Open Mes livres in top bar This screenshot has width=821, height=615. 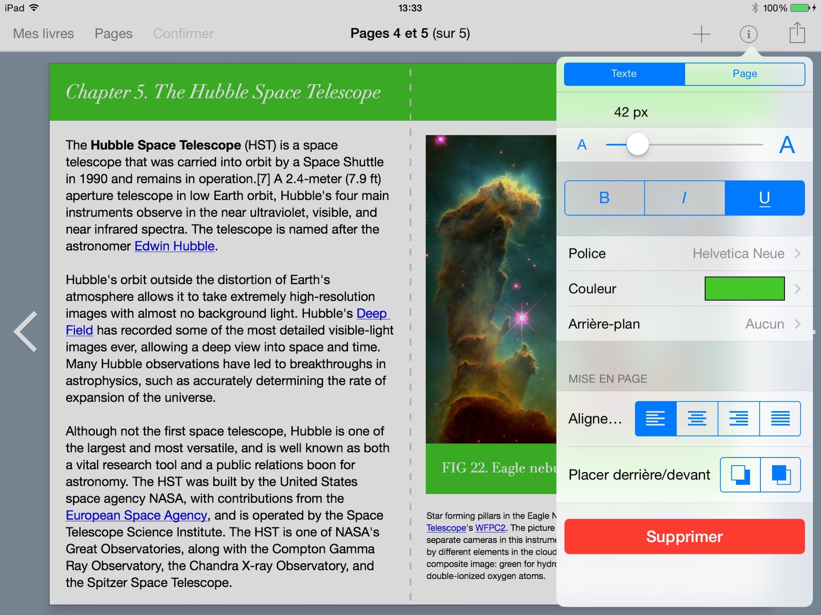click(x=44, y=33)
